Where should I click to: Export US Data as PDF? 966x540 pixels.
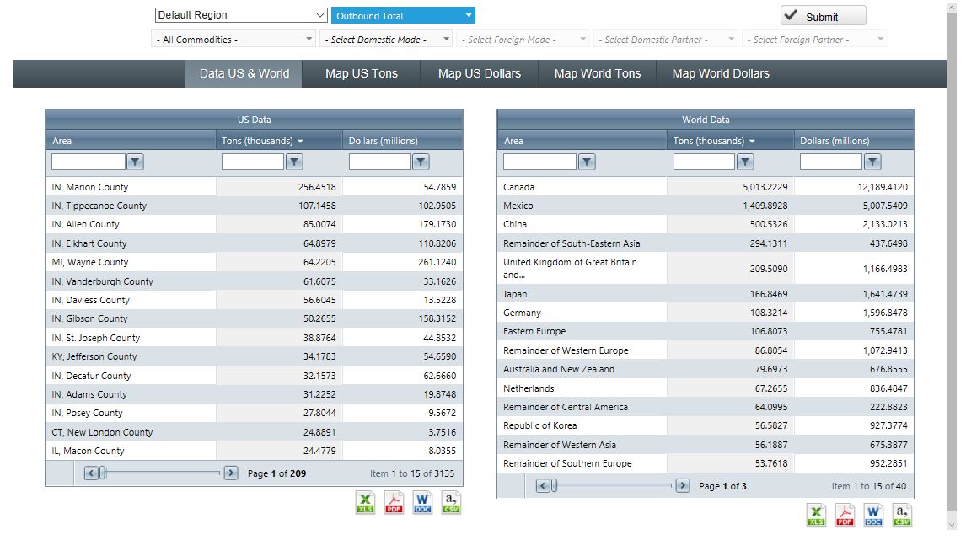tap(394, 502)
